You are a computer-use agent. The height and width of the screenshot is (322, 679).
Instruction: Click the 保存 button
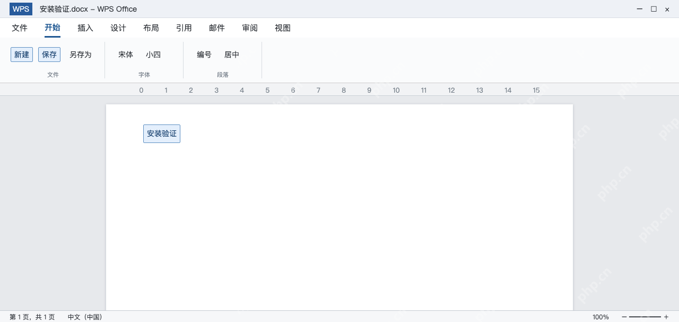[x=49, y=55]
